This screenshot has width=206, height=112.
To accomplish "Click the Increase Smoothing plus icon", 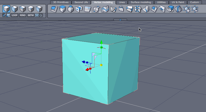I will click(x=187, y=9).
